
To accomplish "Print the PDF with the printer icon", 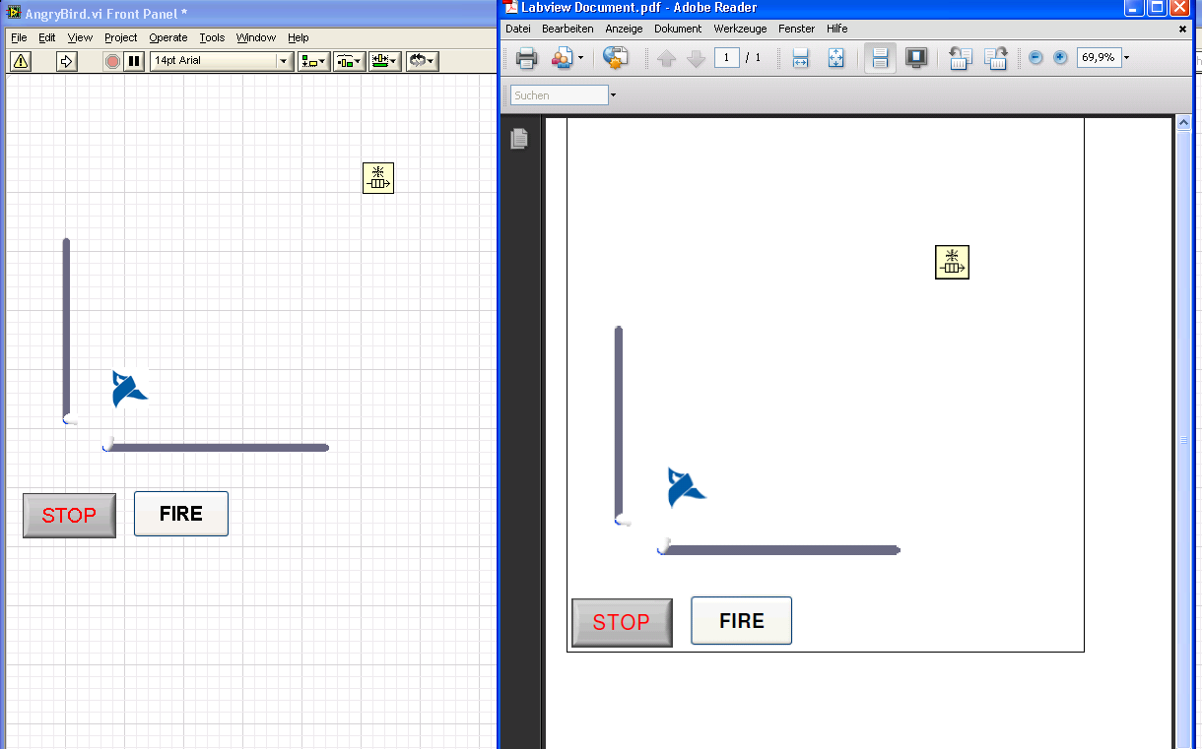I will pyautogui.click(x=527, y=58).
